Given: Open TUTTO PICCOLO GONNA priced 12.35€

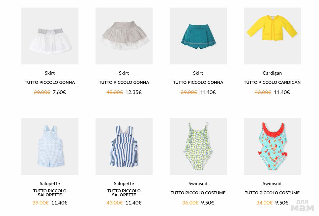Looking at the screenshot, I should coord(124,83).
